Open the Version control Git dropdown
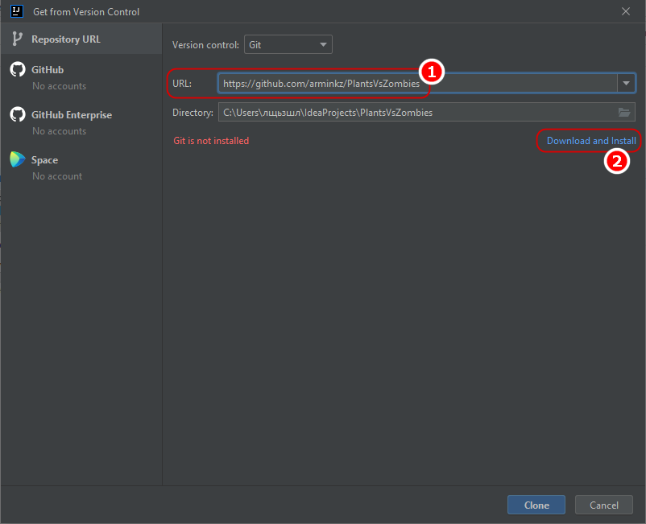The height and width of the screenshot is (524, 646). coord(288,44)
